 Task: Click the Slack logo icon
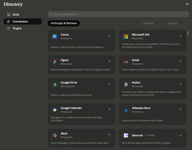(x=54, y=135)
